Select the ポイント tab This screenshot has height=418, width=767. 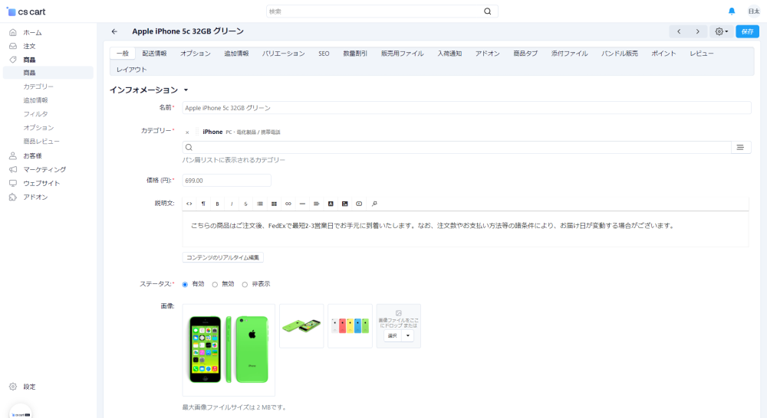[663, 54]
